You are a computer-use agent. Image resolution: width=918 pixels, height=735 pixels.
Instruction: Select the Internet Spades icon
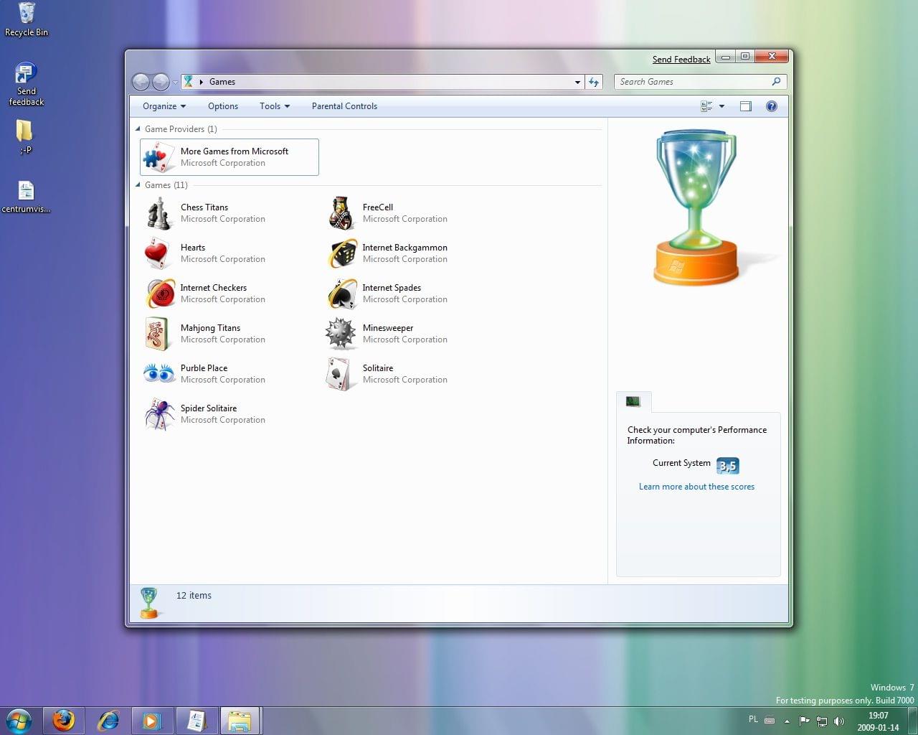tap(342, 294)
